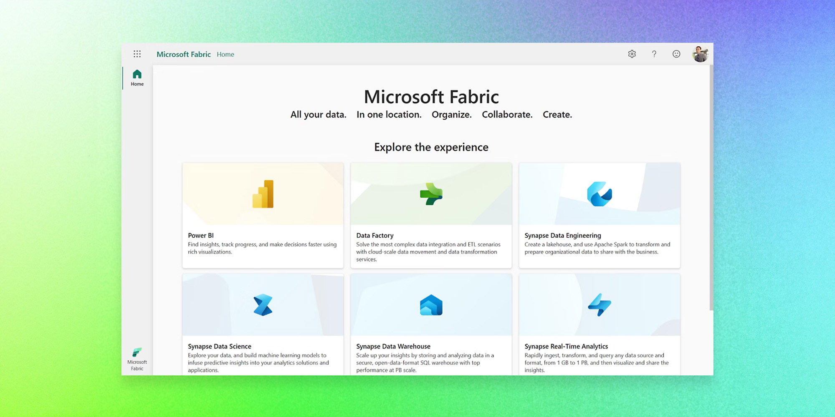Image resolution: width=835 pixels, height=417 pixels.
Task: Click the 'Home' label under sidebar icon
Action: click(137, 84)
